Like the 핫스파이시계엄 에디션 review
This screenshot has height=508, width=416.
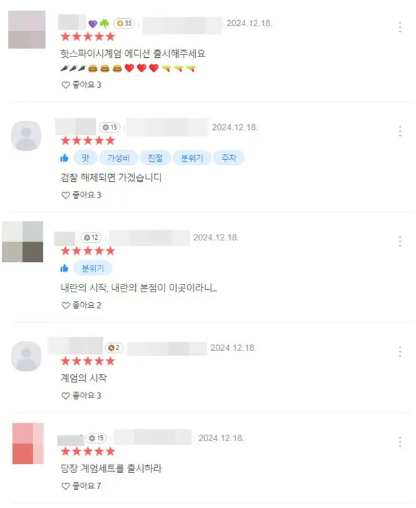(81, 85)
